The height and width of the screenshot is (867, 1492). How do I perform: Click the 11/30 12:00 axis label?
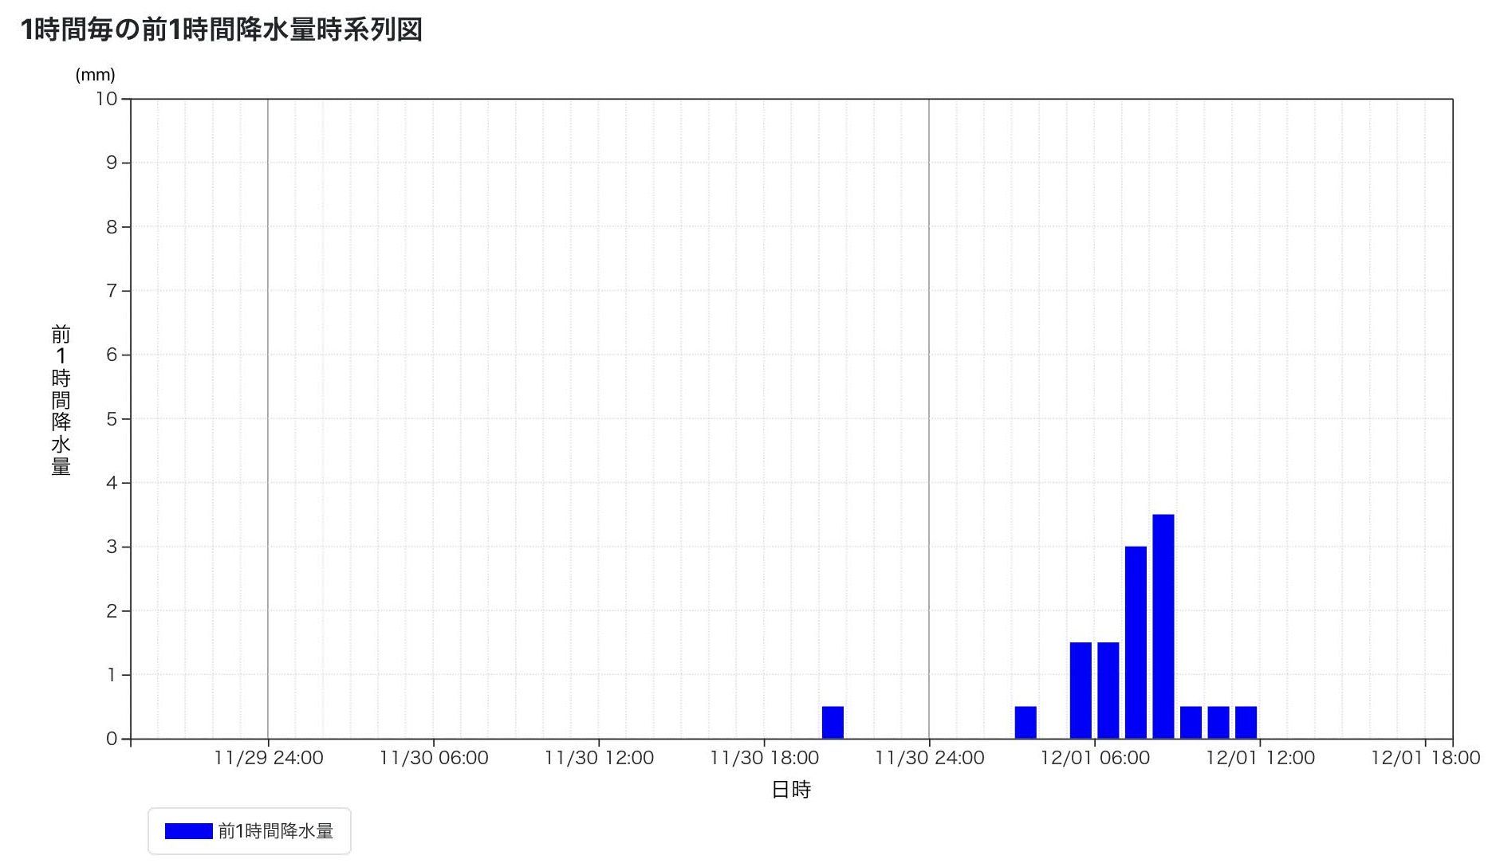(599, 758)
